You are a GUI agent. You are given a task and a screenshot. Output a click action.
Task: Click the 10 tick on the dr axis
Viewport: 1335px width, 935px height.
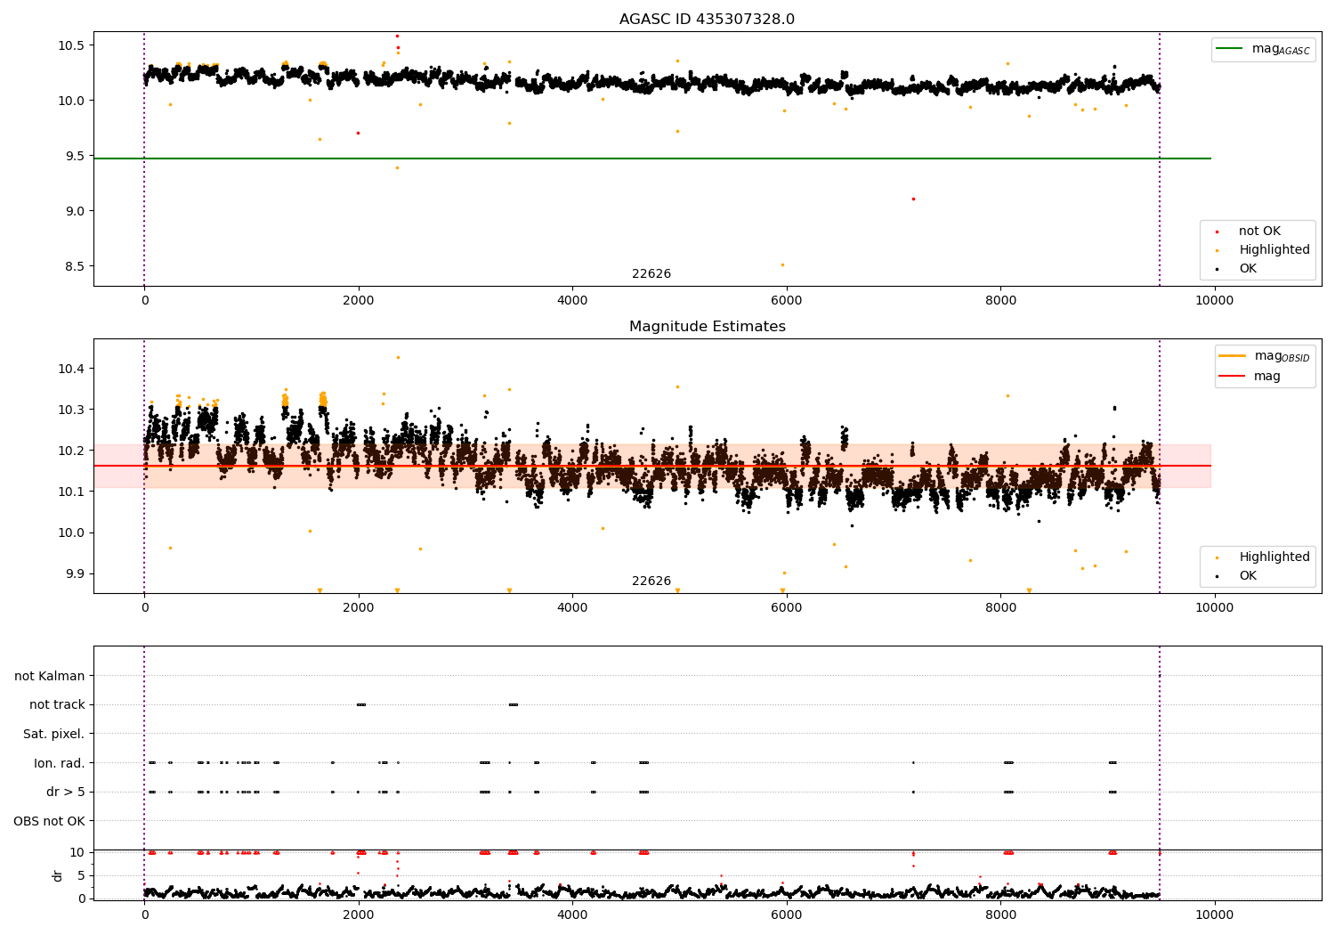click(77, 852)
